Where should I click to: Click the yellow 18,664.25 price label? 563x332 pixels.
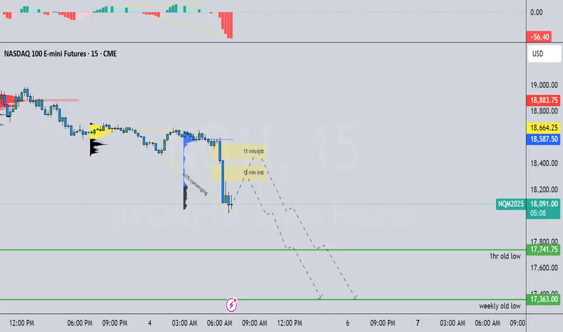[x=544, y=128]
